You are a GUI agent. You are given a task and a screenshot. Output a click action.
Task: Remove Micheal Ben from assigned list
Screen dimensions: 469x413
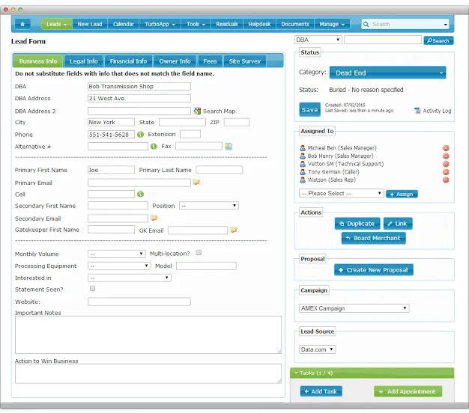point(446,148)
